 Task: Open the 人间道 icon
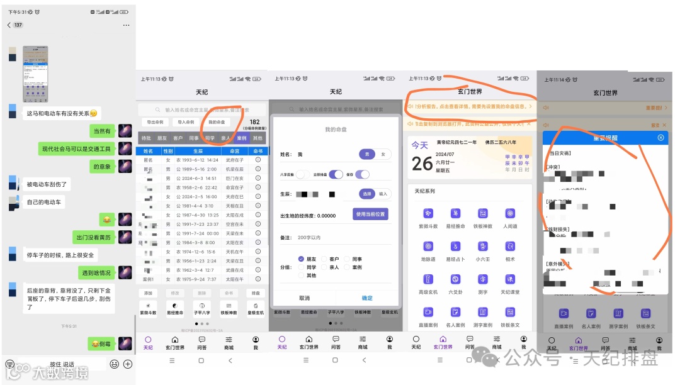pos(510,213)
